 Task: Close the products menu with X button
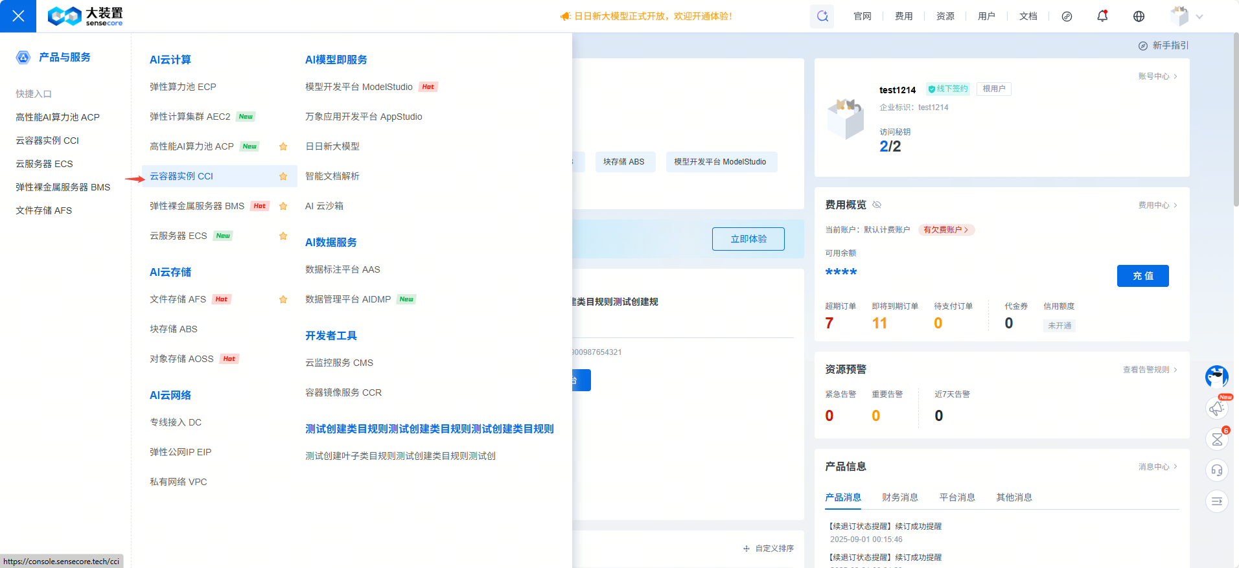tap(18, 16)
